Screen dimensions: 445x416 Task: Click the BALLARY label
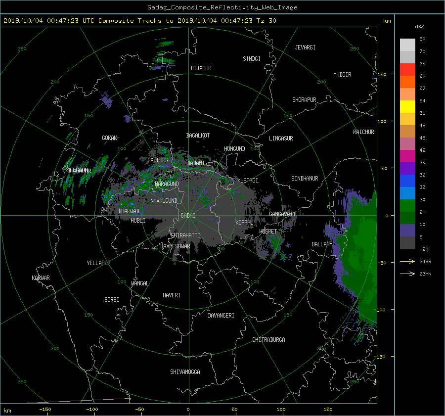(322, 244)
